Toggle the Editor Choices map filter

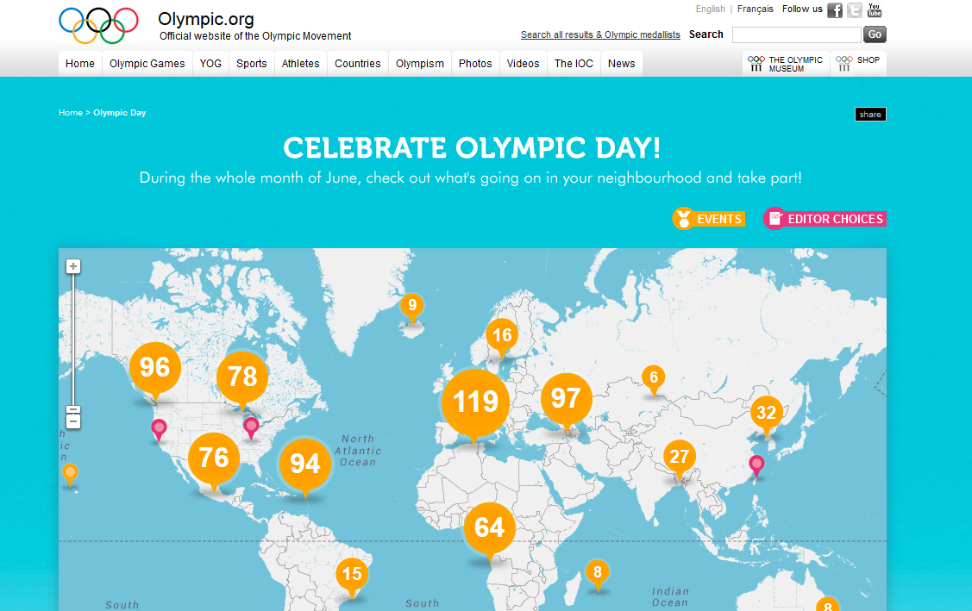tap(825, 219)
